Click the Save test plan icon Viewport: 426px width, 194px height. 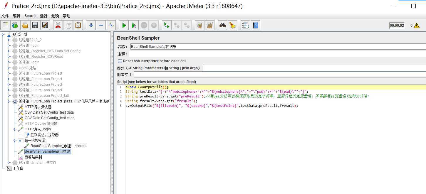[x=35, y=26]
